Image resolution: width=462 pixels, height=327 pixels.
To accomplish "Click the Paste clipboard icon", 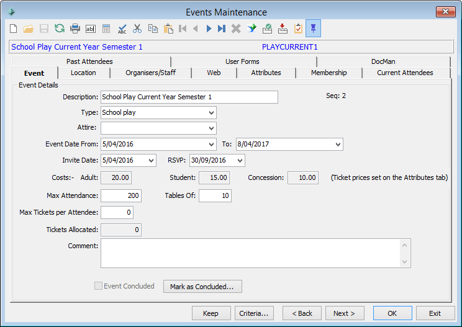I will coord(168,29).
